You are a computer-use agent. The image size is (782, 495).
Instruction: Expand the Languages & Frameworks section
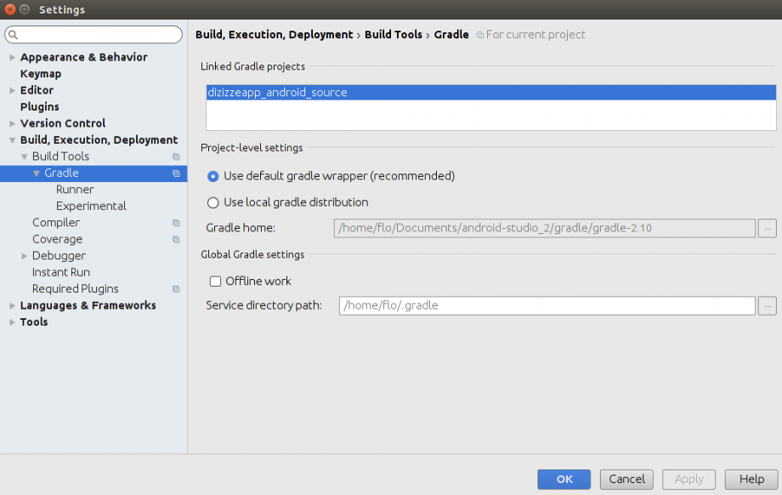(12, 306)
